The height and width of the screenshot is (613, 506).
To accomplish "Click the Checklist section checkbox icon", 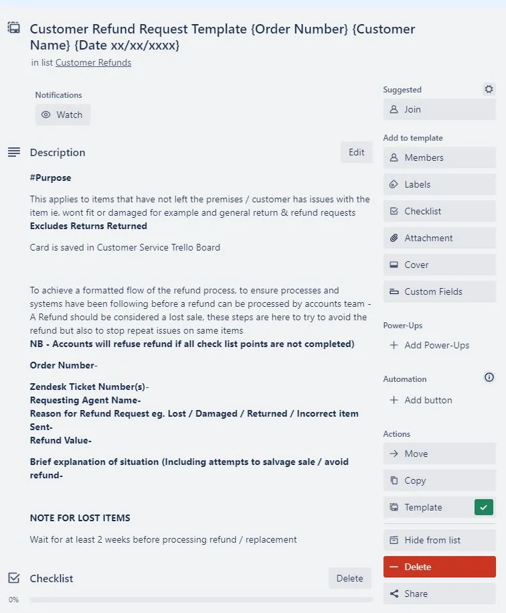I will coord(14,577).
